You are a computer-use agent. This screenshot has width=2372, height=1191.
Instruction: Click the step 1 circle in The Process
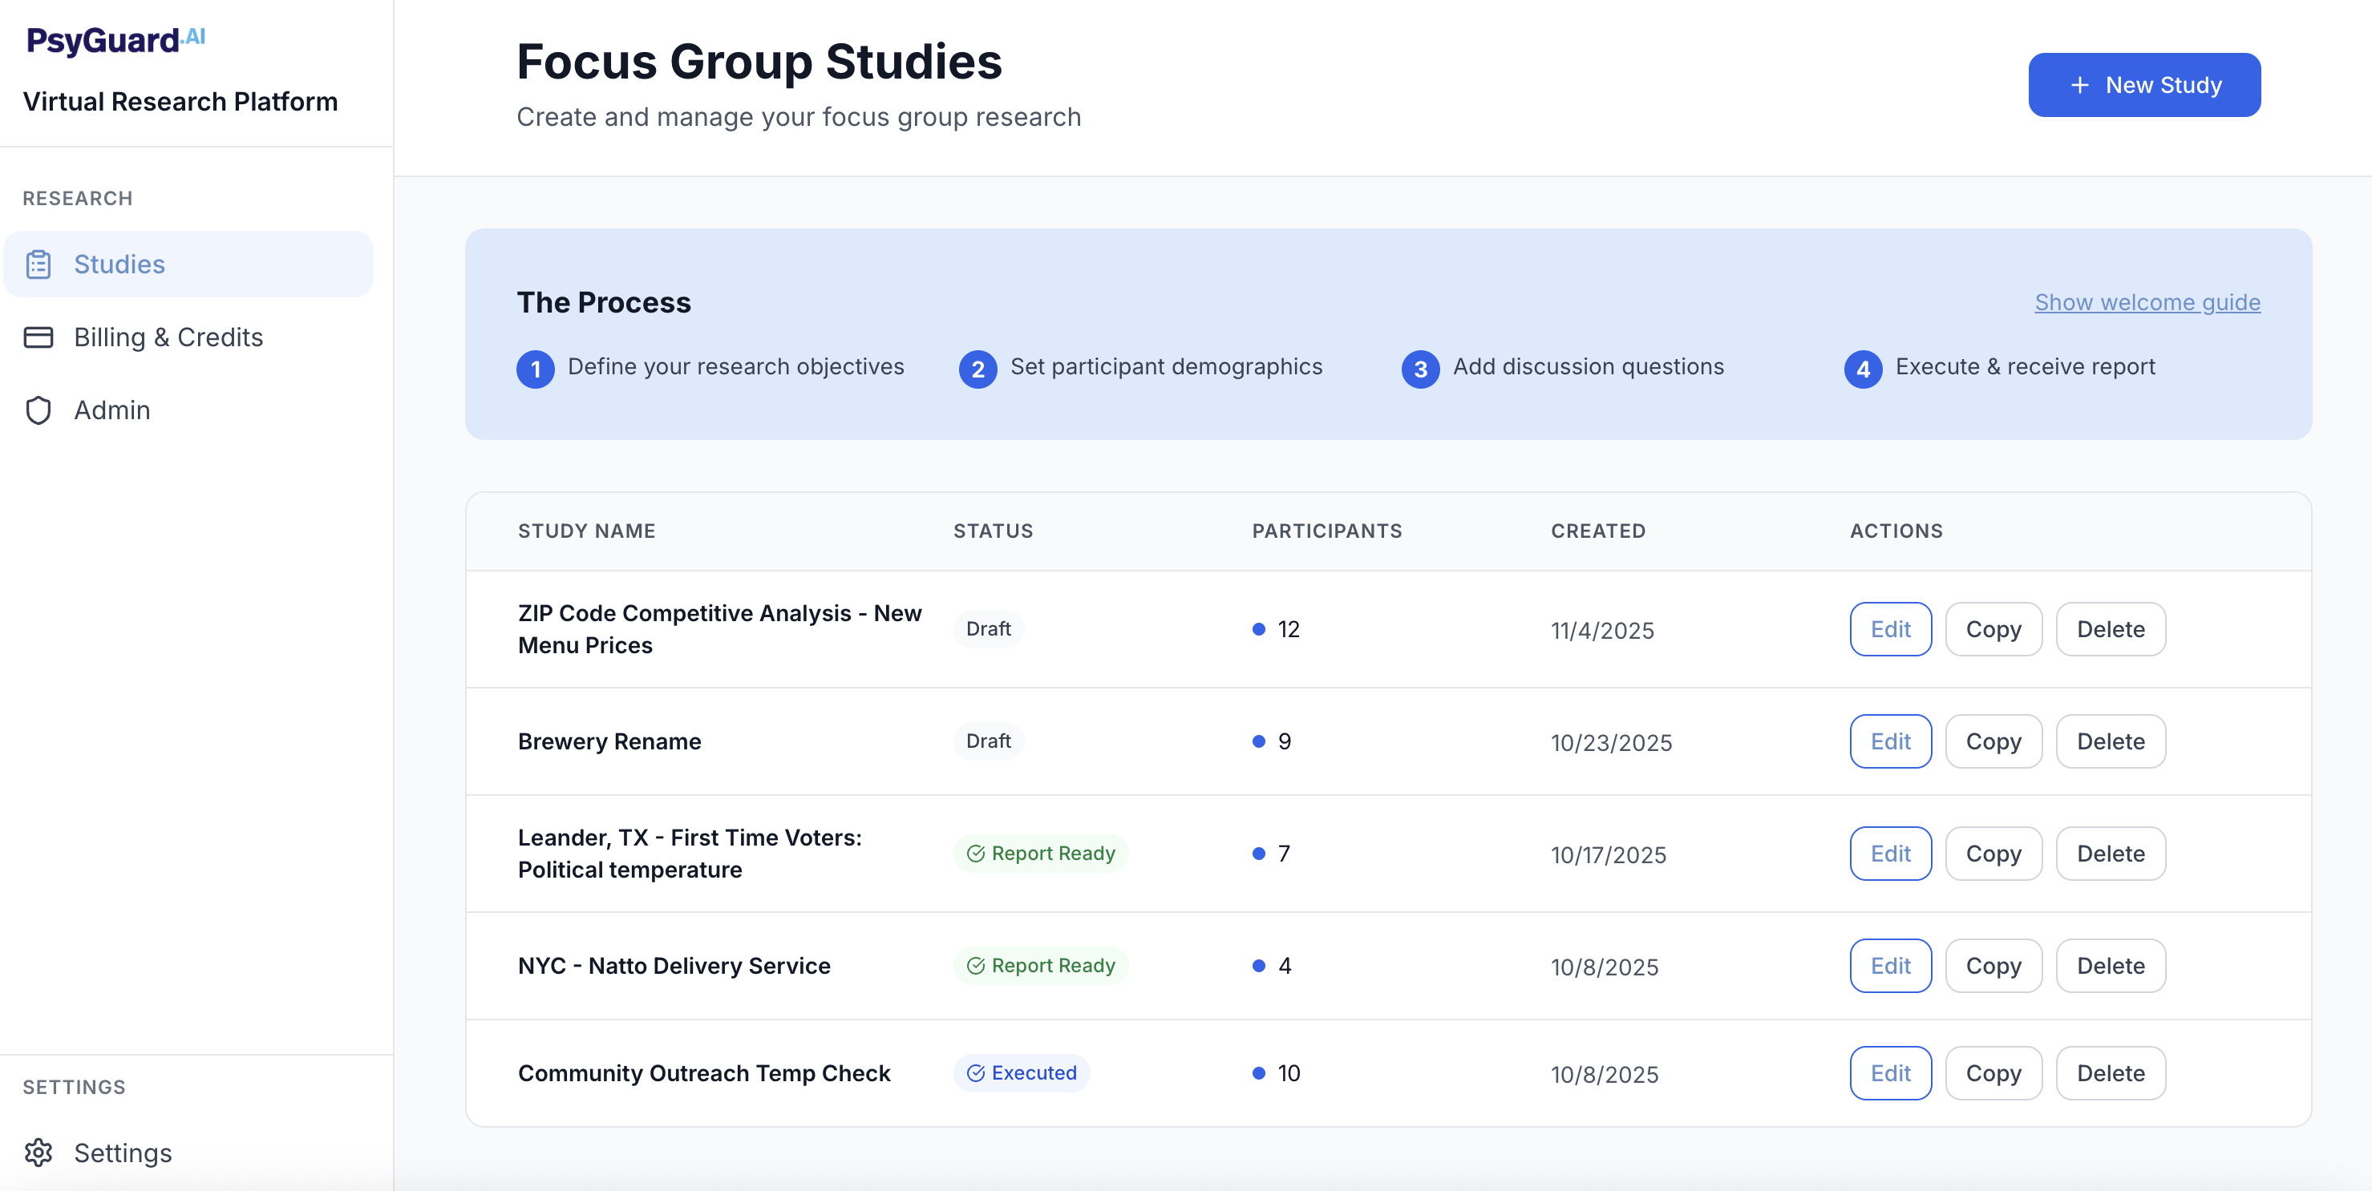click(535, 369)
